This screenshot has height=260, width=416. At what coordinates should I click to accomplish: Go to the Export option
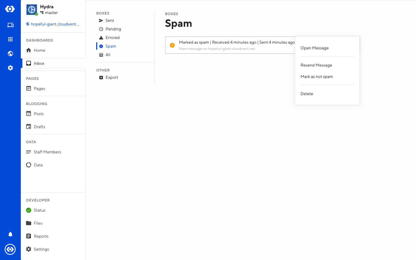112,77
